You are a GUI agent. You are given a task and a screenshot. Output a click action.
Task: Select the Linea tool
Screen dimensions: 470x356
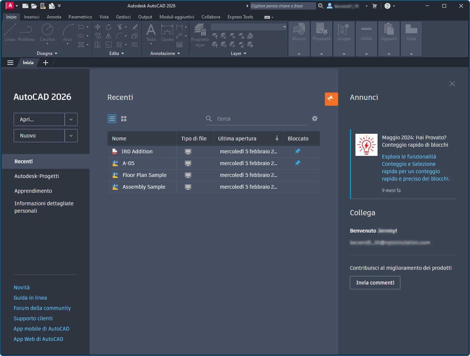click(10, 32)
